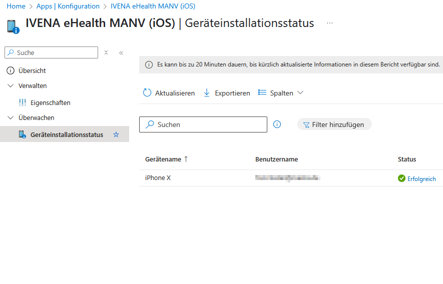This screenshot has height=284, width=443.
Task: Open Übersicht in the sidebar
Action: click(32, 70)
